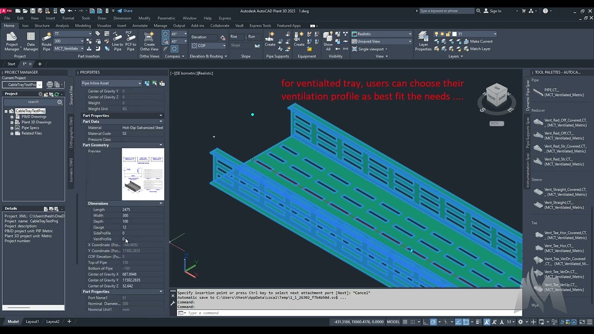
Task: Select Vent_Straight_Covered,CT sleeve item
Action: [561, 192]
